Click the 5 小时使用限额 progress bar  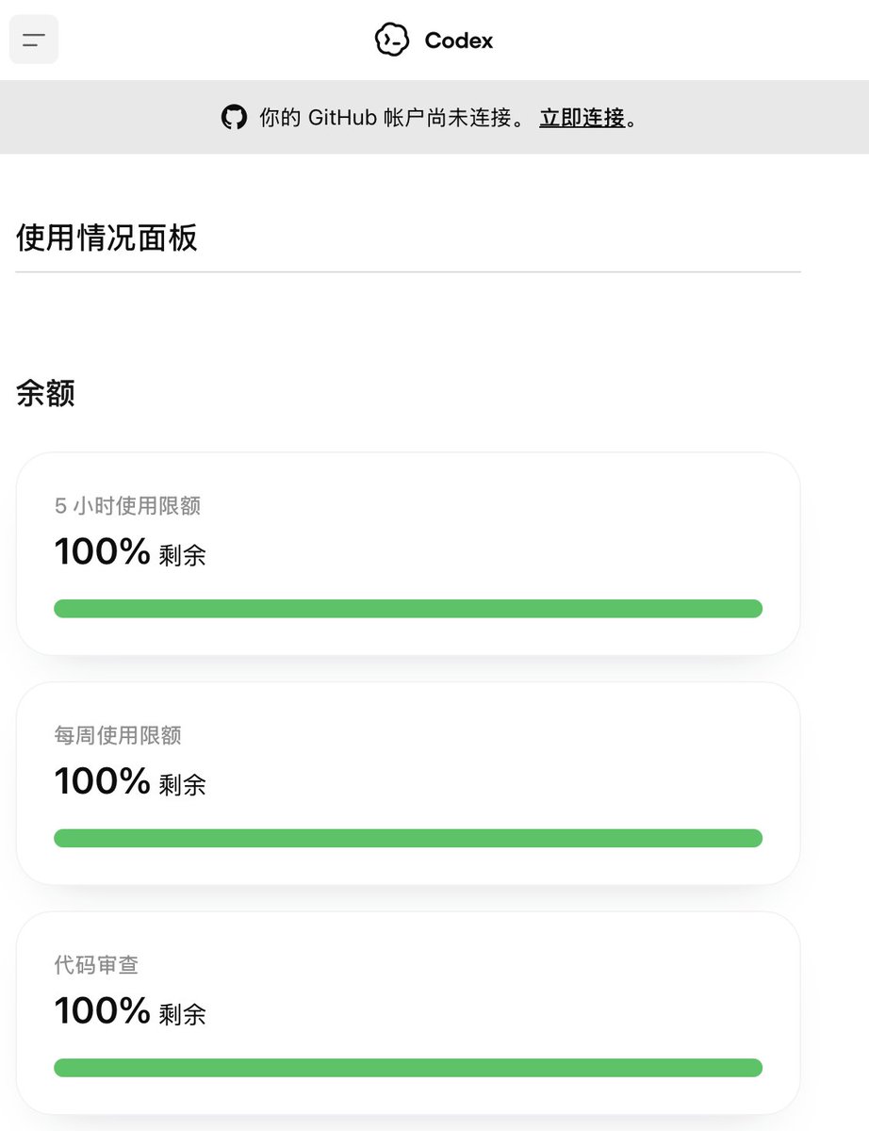pos(408,609)
